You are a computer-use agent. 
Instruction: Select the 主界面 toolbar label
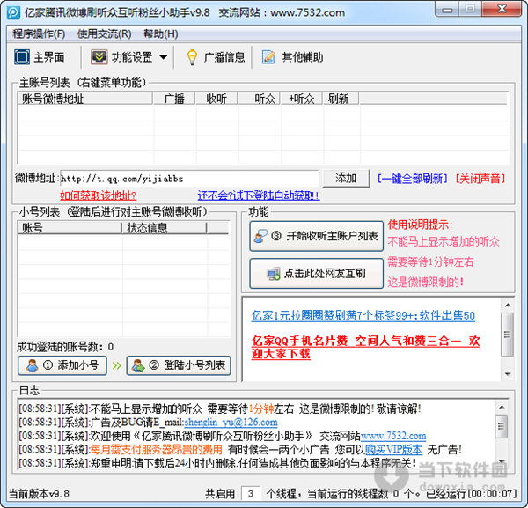pyautogui.click(x=49, y=57)
